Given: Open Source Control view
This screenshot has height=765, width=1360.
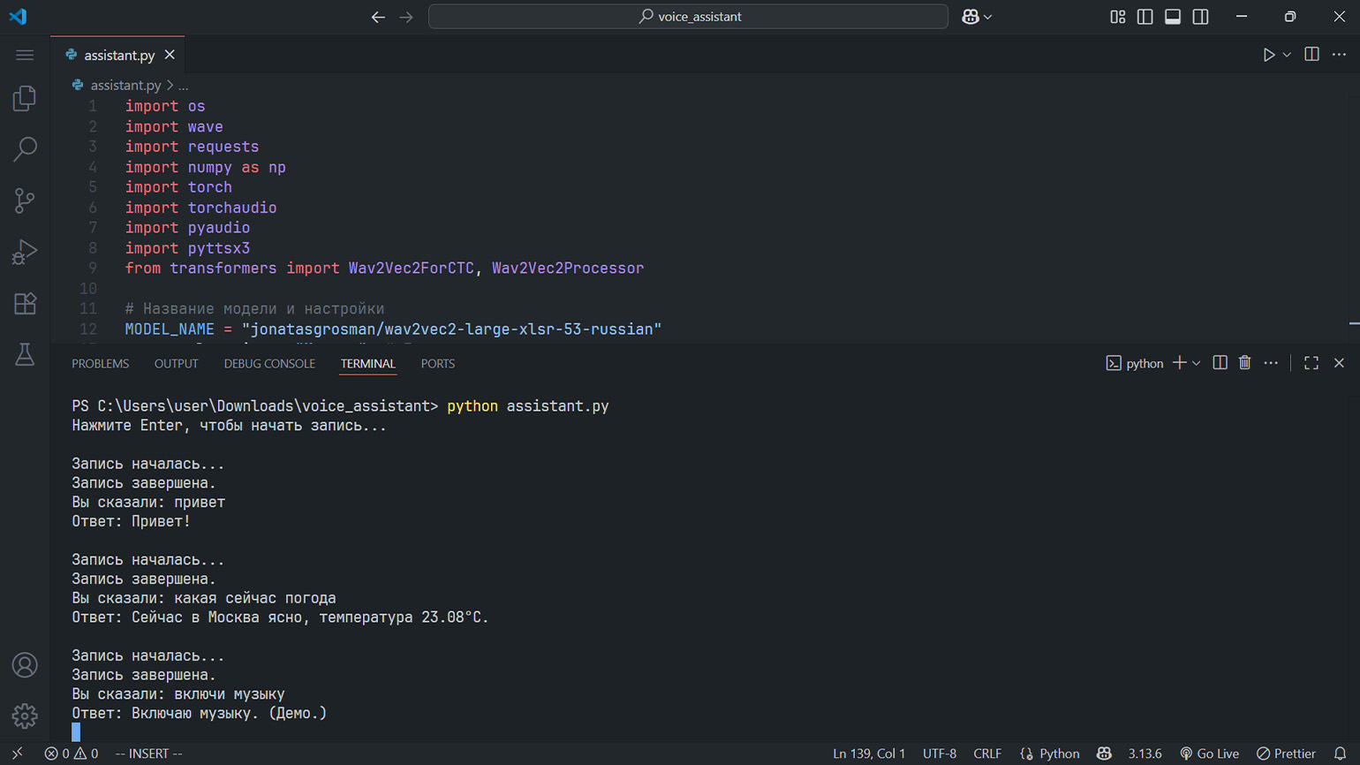Looking at the screenshot, I should tap(25, 201).
